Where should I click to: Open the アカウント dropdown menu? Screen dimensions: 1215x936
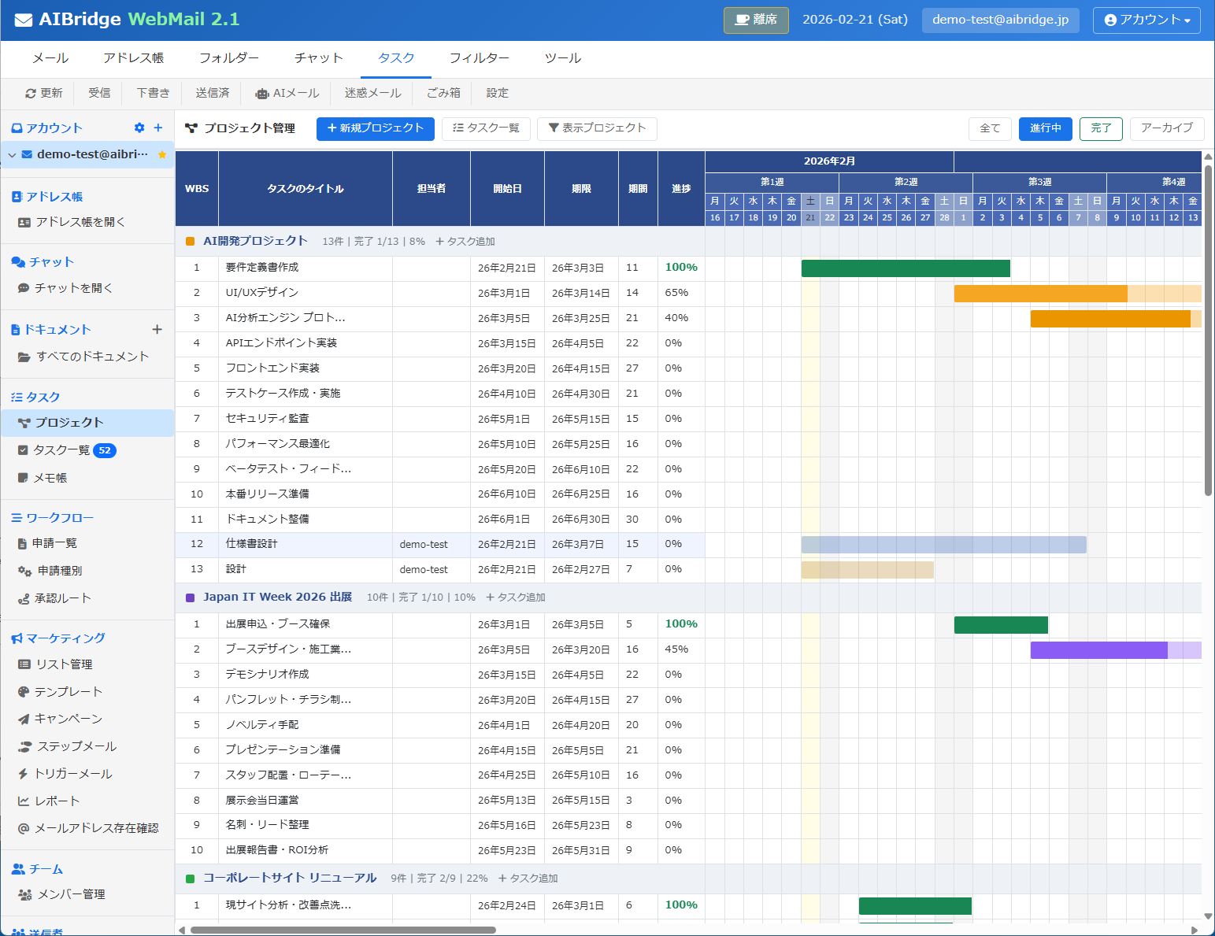coord(1146,20)
